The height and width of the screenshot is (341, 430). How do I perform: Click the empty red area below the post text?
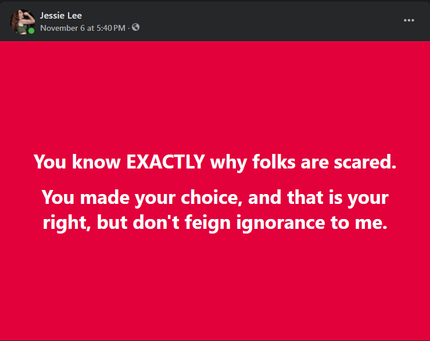coord(215,285)
